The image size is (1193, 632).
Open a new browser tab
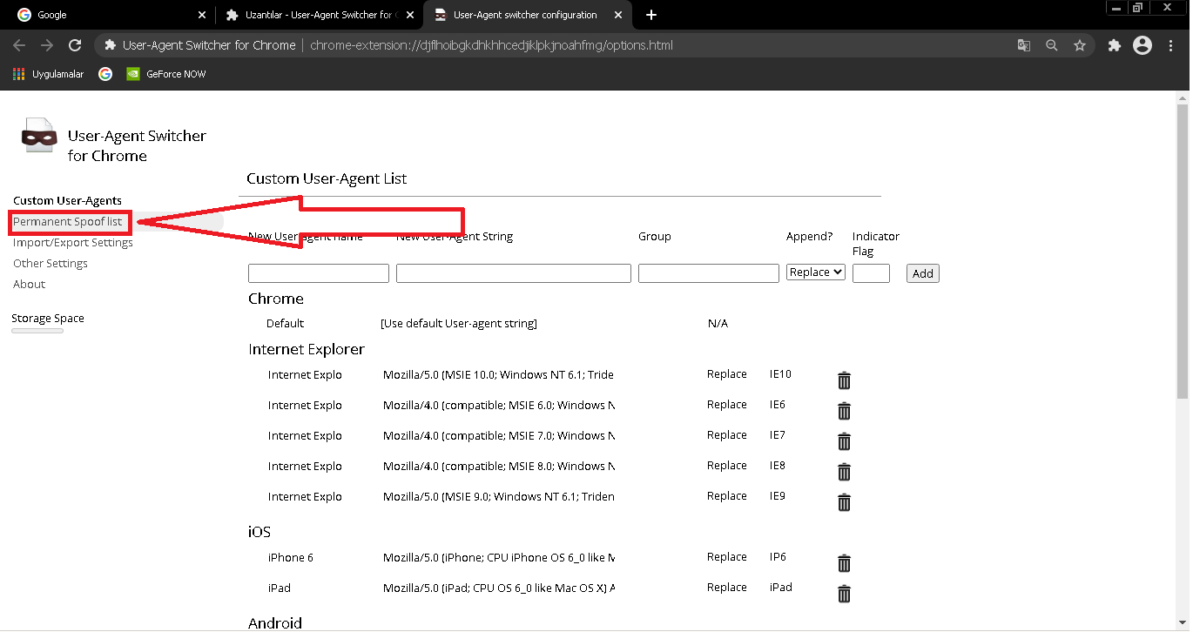pyautogui.click(x=651, y=15)
